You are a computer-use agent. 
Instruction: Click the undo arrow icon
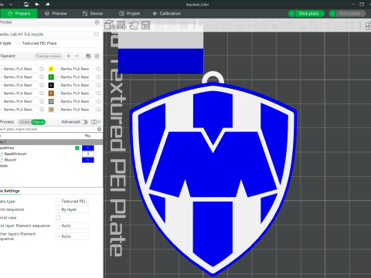pos(37,4)
